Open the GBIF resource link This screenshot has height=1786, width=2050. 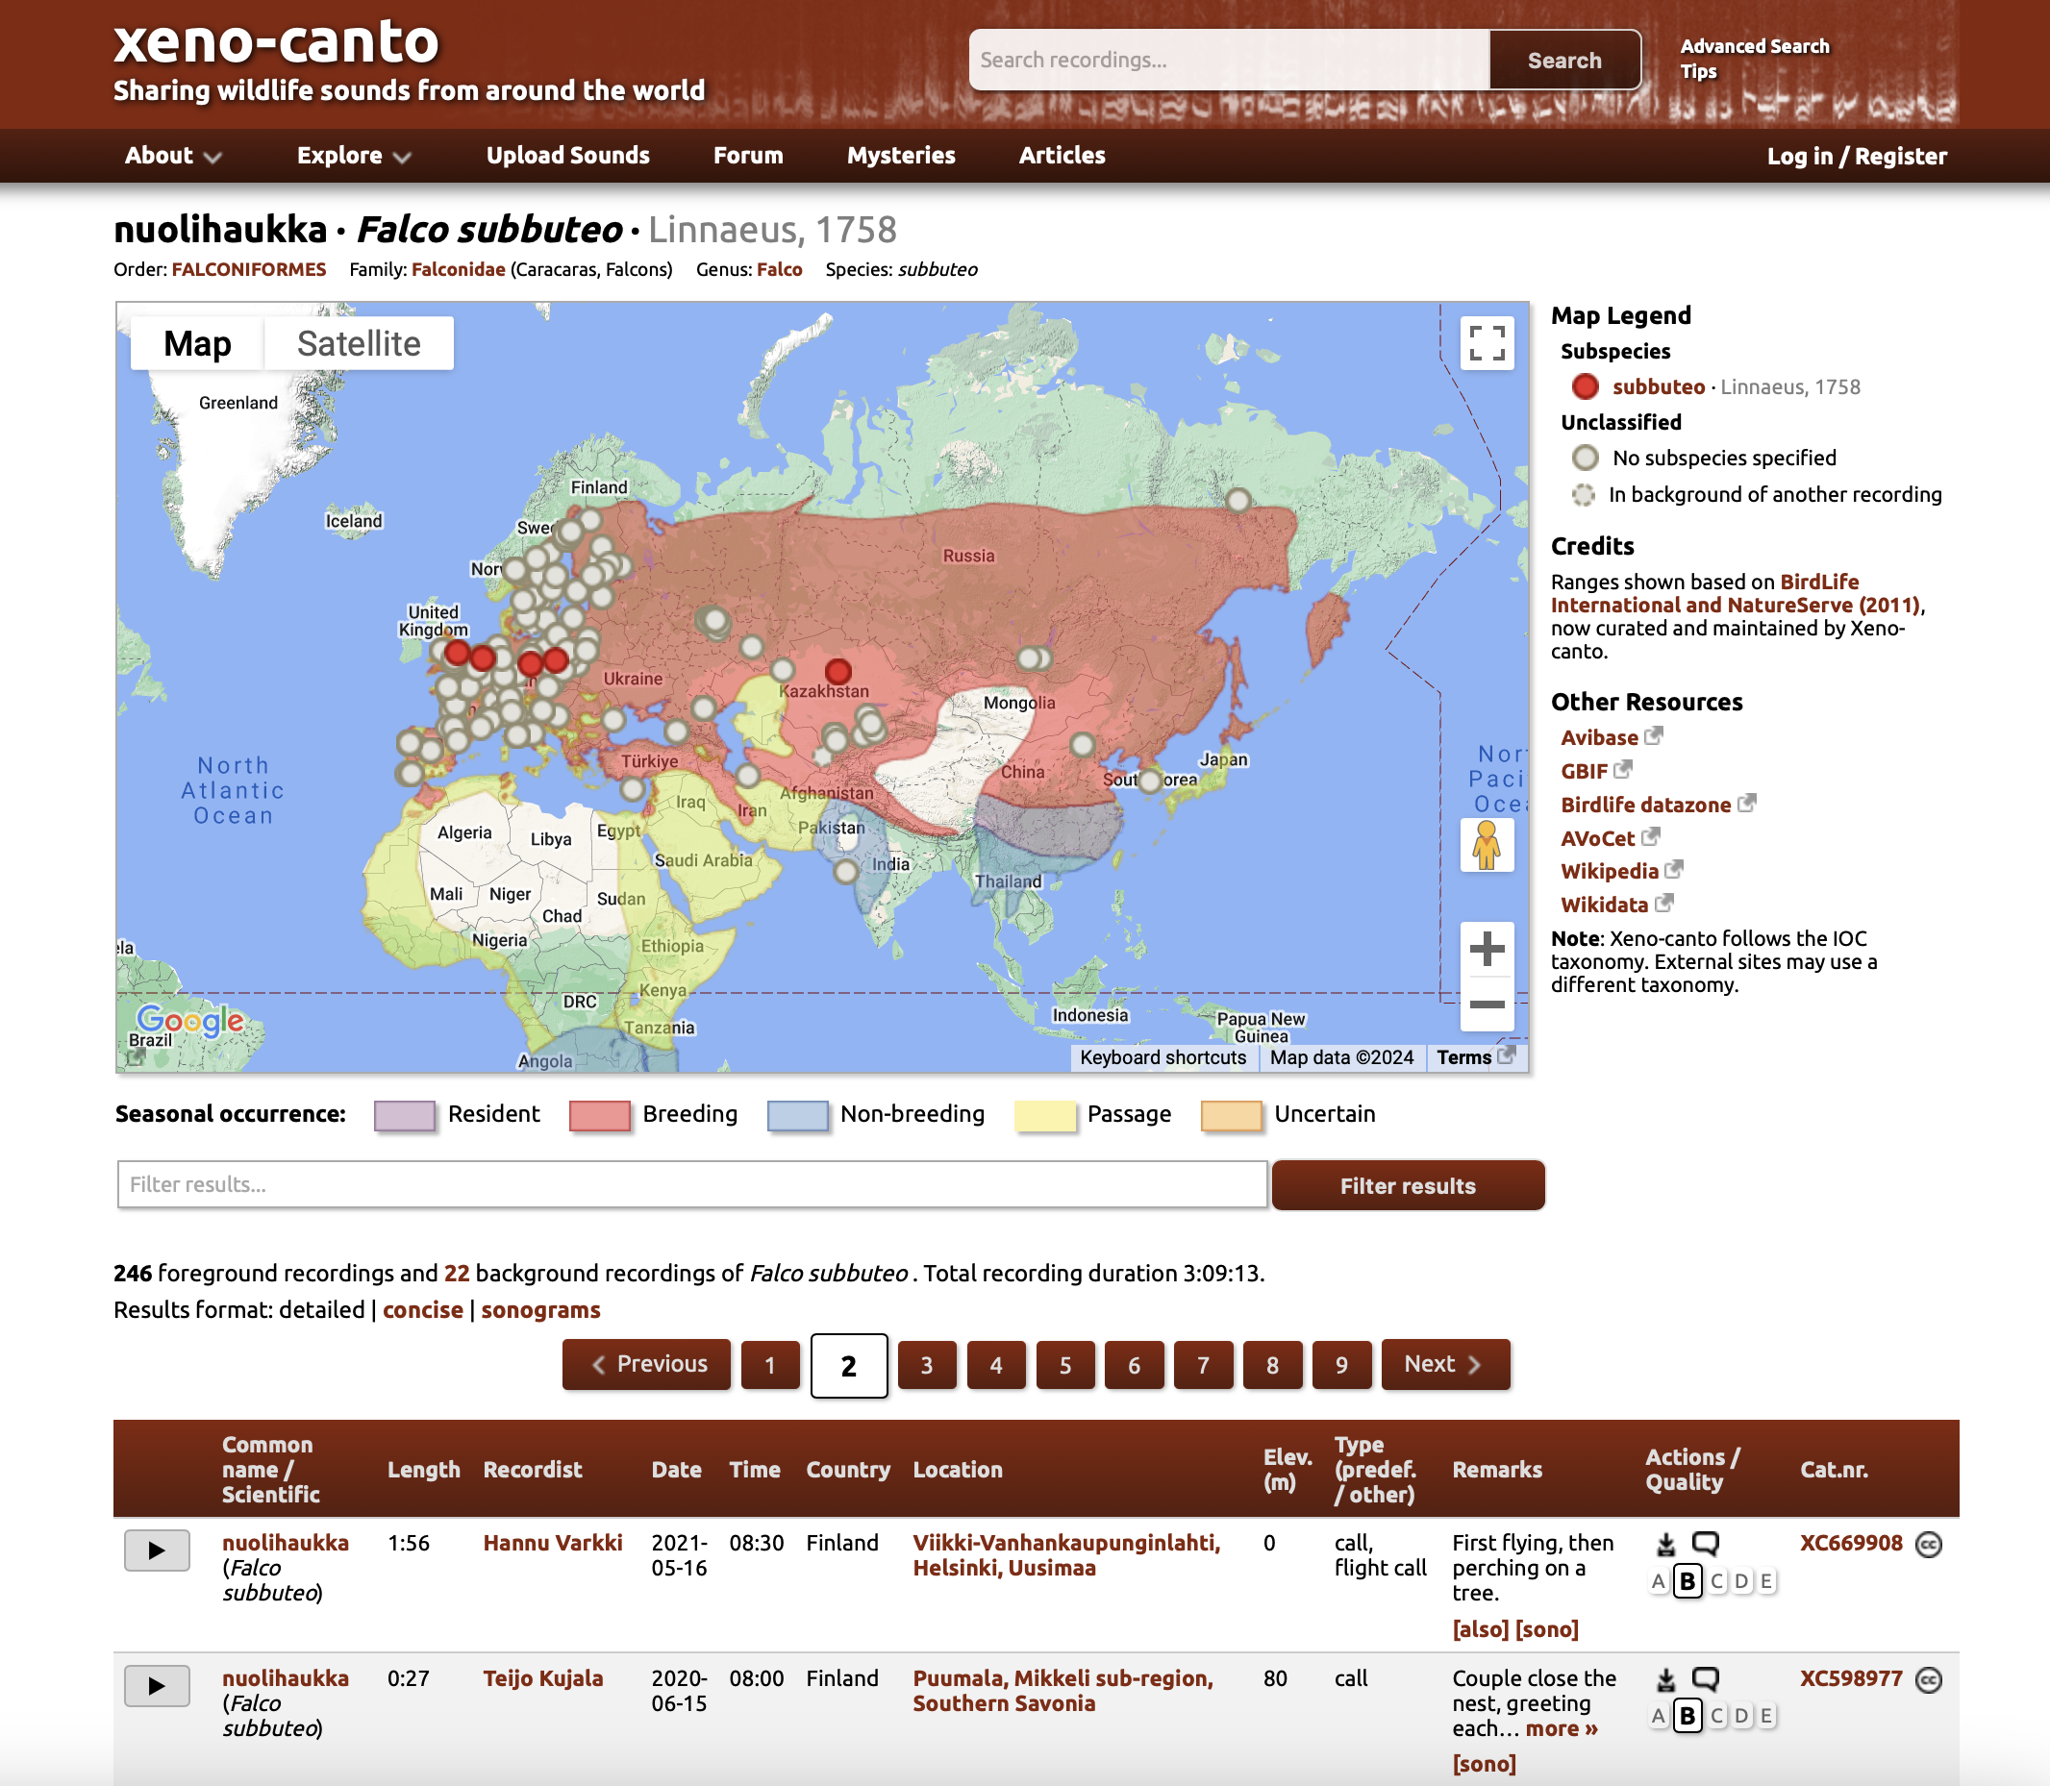pyautogui.click(x=1595, y=770)
